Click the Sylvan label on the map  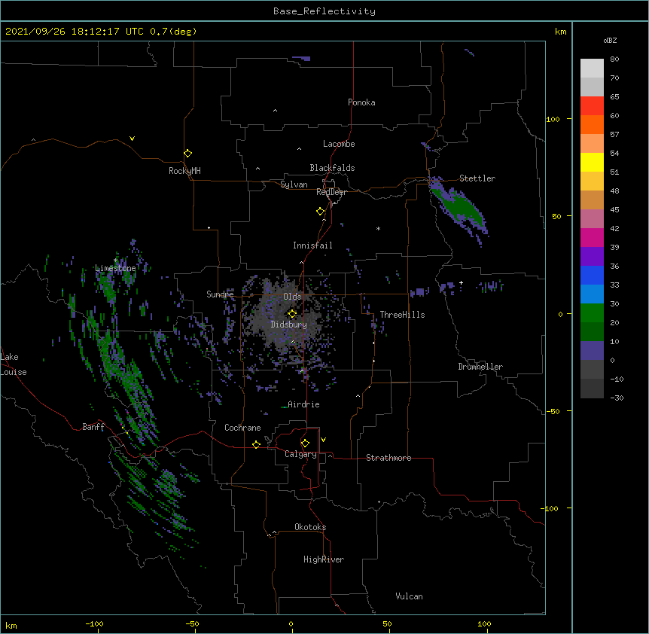[x=294, y=185]
